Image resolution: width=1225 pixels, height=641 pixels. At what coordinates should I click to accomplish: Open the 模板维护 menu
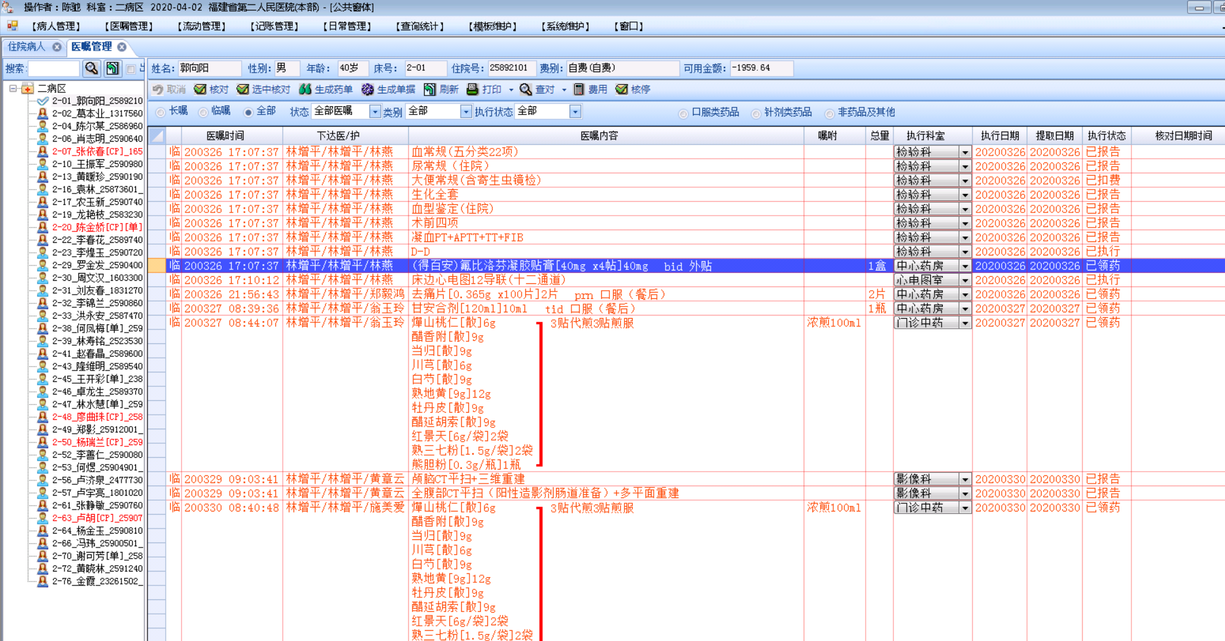click(x=493, y=27)
